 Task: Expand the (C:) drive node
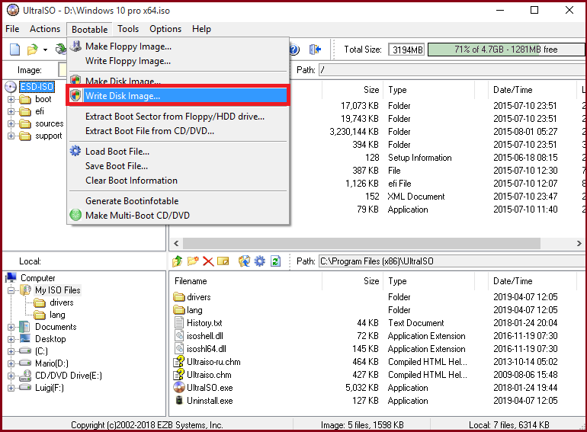11,351
